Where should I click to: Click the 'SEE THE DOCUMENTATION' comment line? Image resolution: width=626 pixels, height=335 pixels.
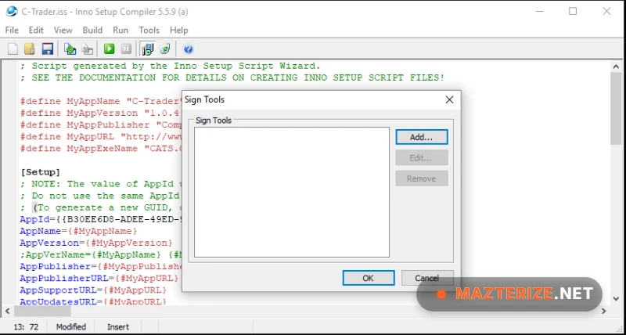[232, 77]
